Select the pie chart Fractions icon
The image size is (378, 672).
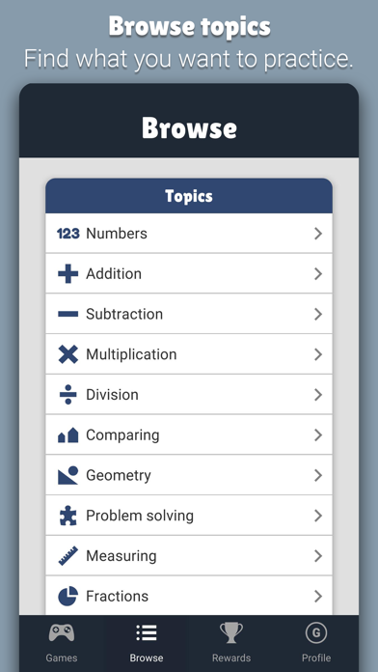click(x=68, y=596)
